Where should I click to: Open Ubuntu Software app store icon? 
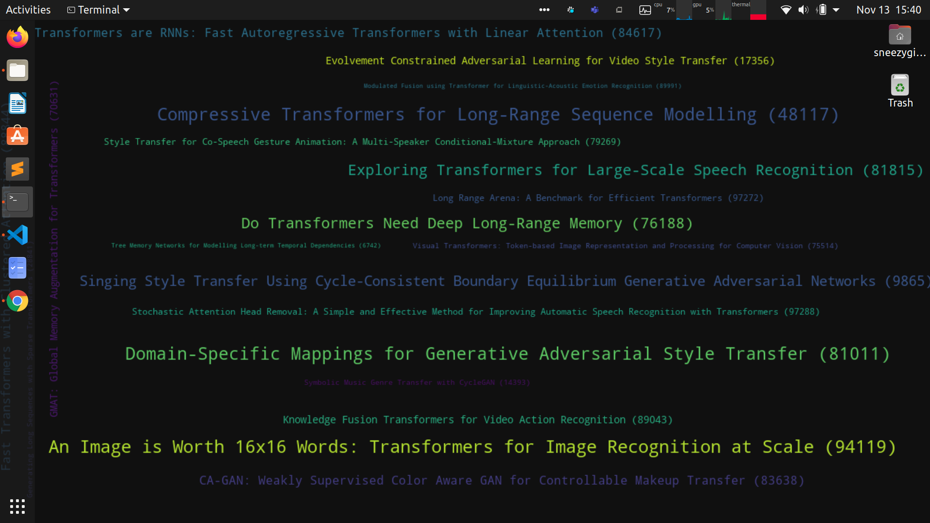point(17,136)
